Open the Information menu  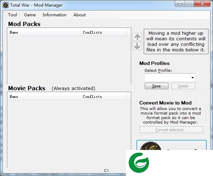point(55,15)
